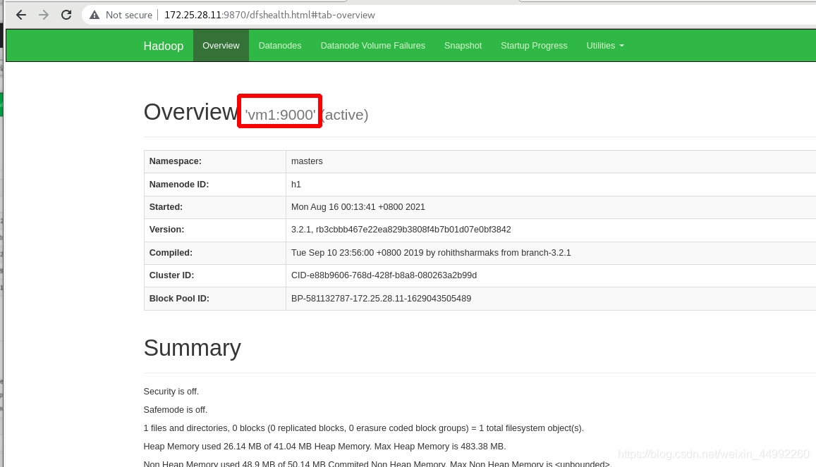Select the Started timestamp value
Image resolution: width=816 pixels, height=467 pixels.
tap(358, 207)
